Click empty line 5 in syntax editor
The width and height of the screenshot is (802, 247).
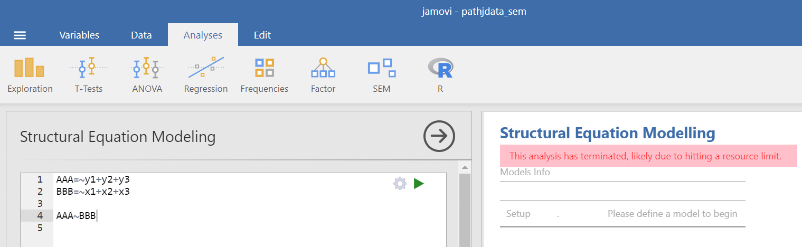(211, 228)
